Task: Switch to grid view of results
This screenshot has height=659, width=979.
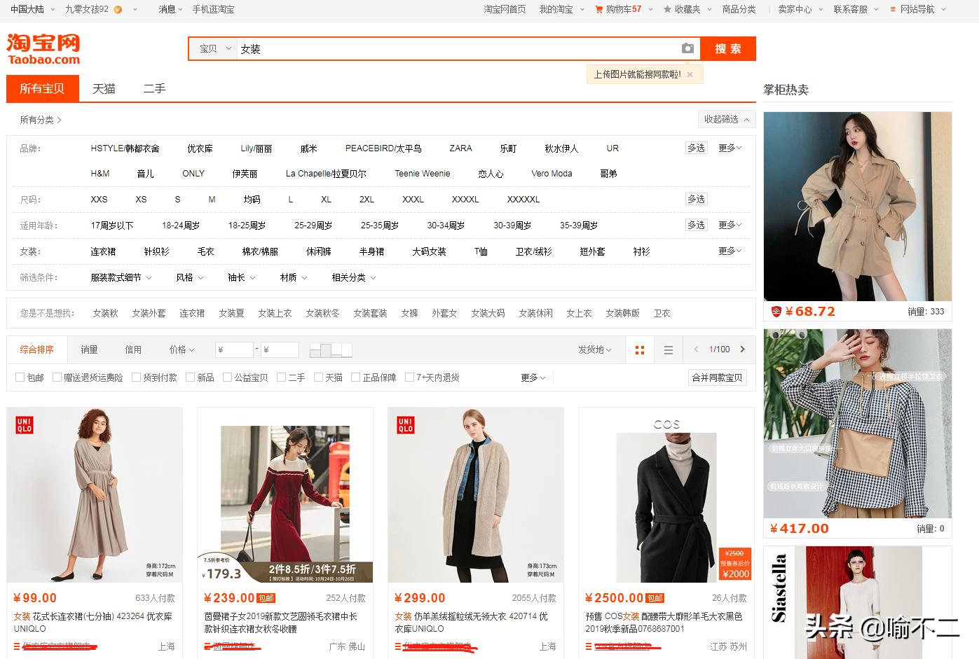Action: pos(638,349)
